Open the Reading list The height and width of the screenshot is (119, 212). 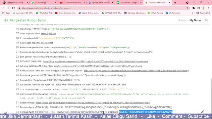[203, 13]
